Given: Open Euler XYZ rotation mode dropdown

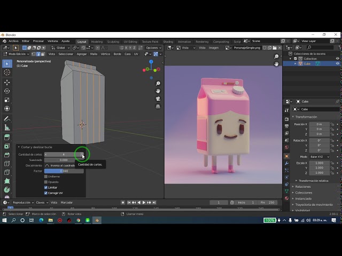Looking at the screenshot, I should pyautogui.click(x=320, y=157).
